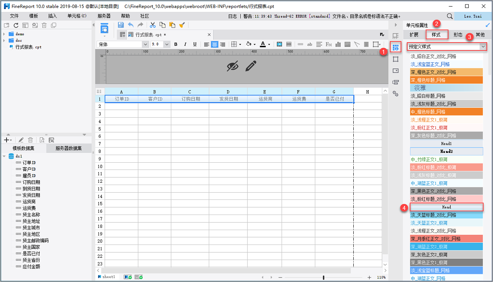
Task: Toggle underline formatting button
Action: tap(195, 44)
